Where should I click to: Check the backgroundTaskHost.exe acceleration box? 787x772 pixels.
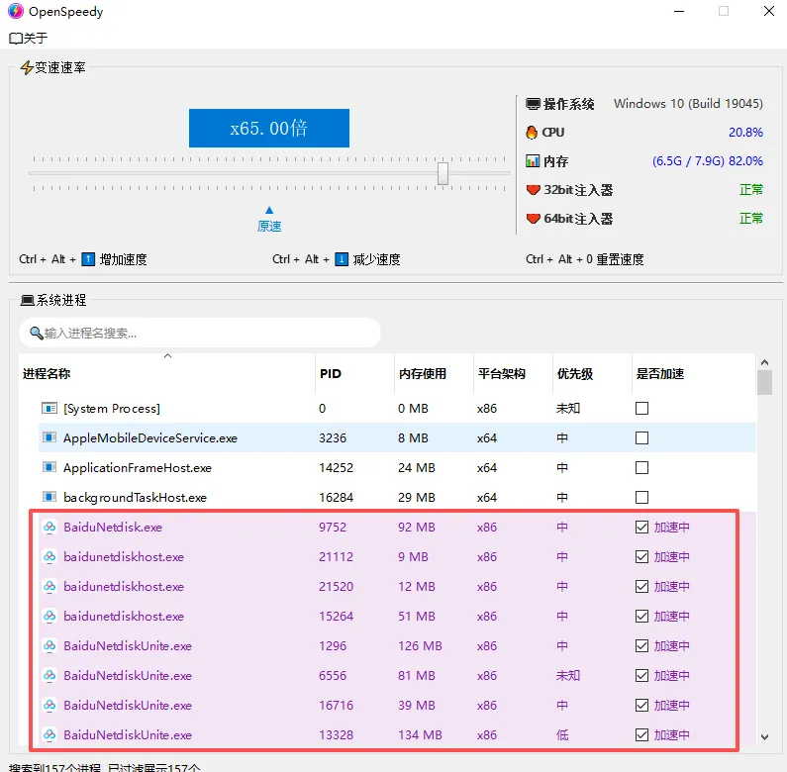pos(641,497)
